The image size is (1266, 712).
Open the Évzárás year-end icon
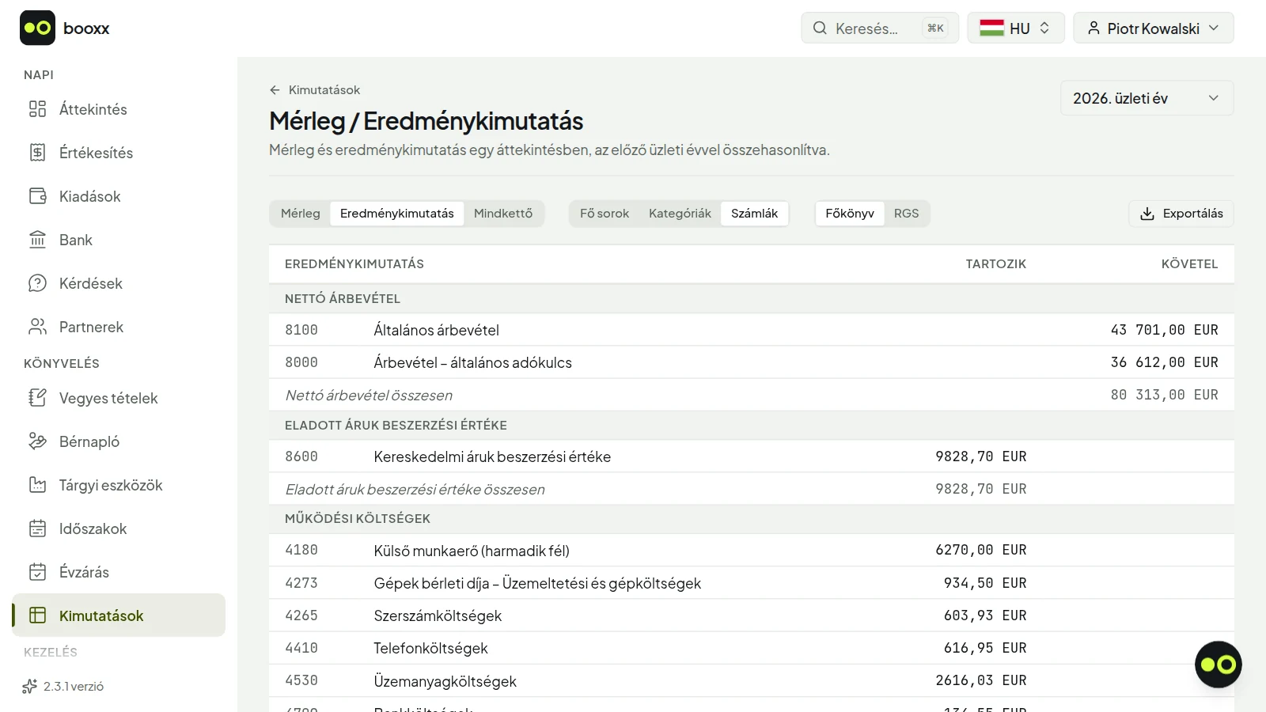coord(37,572)
